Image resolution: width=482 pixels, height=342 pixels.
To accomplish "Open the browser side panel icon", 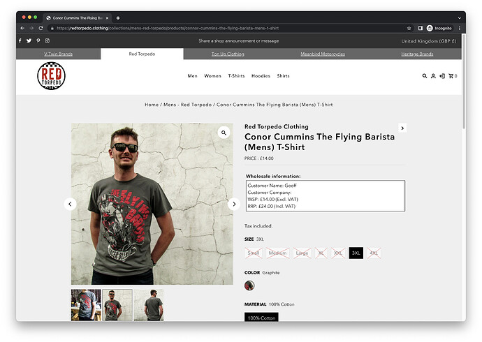I will pos(421,28).
